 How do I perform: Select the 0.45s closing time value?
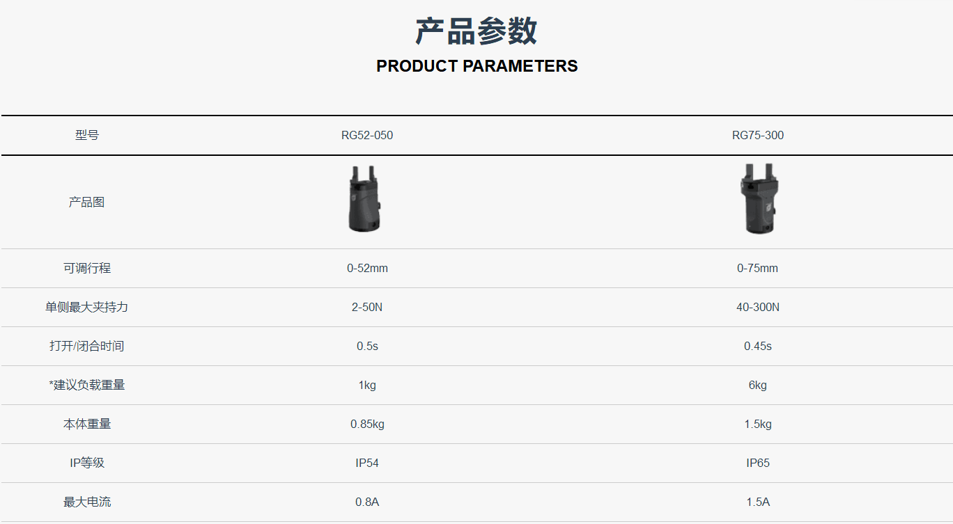coord(758,347)
